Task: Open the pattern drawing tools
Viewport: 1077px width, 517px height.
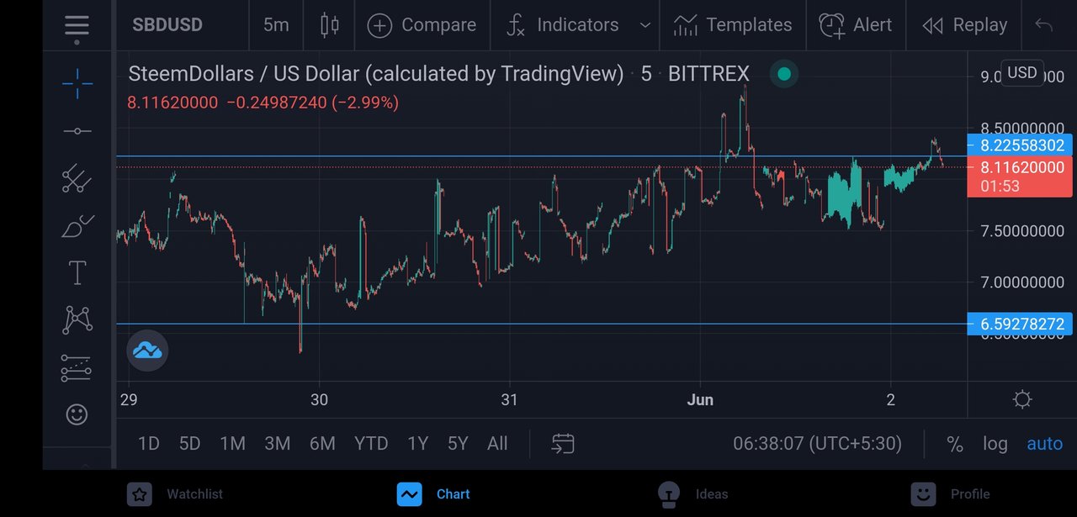Action: pyautogui.click(x=77, y=319)
